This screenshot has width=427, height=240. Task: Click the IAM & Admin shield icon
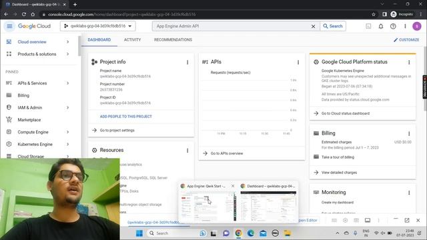(9, 108)
